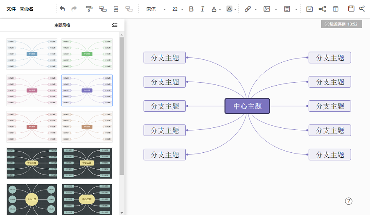Choose the bottom-right dark theme thumbnail
This screenshot has height=215, width=370.
point(87,199)
